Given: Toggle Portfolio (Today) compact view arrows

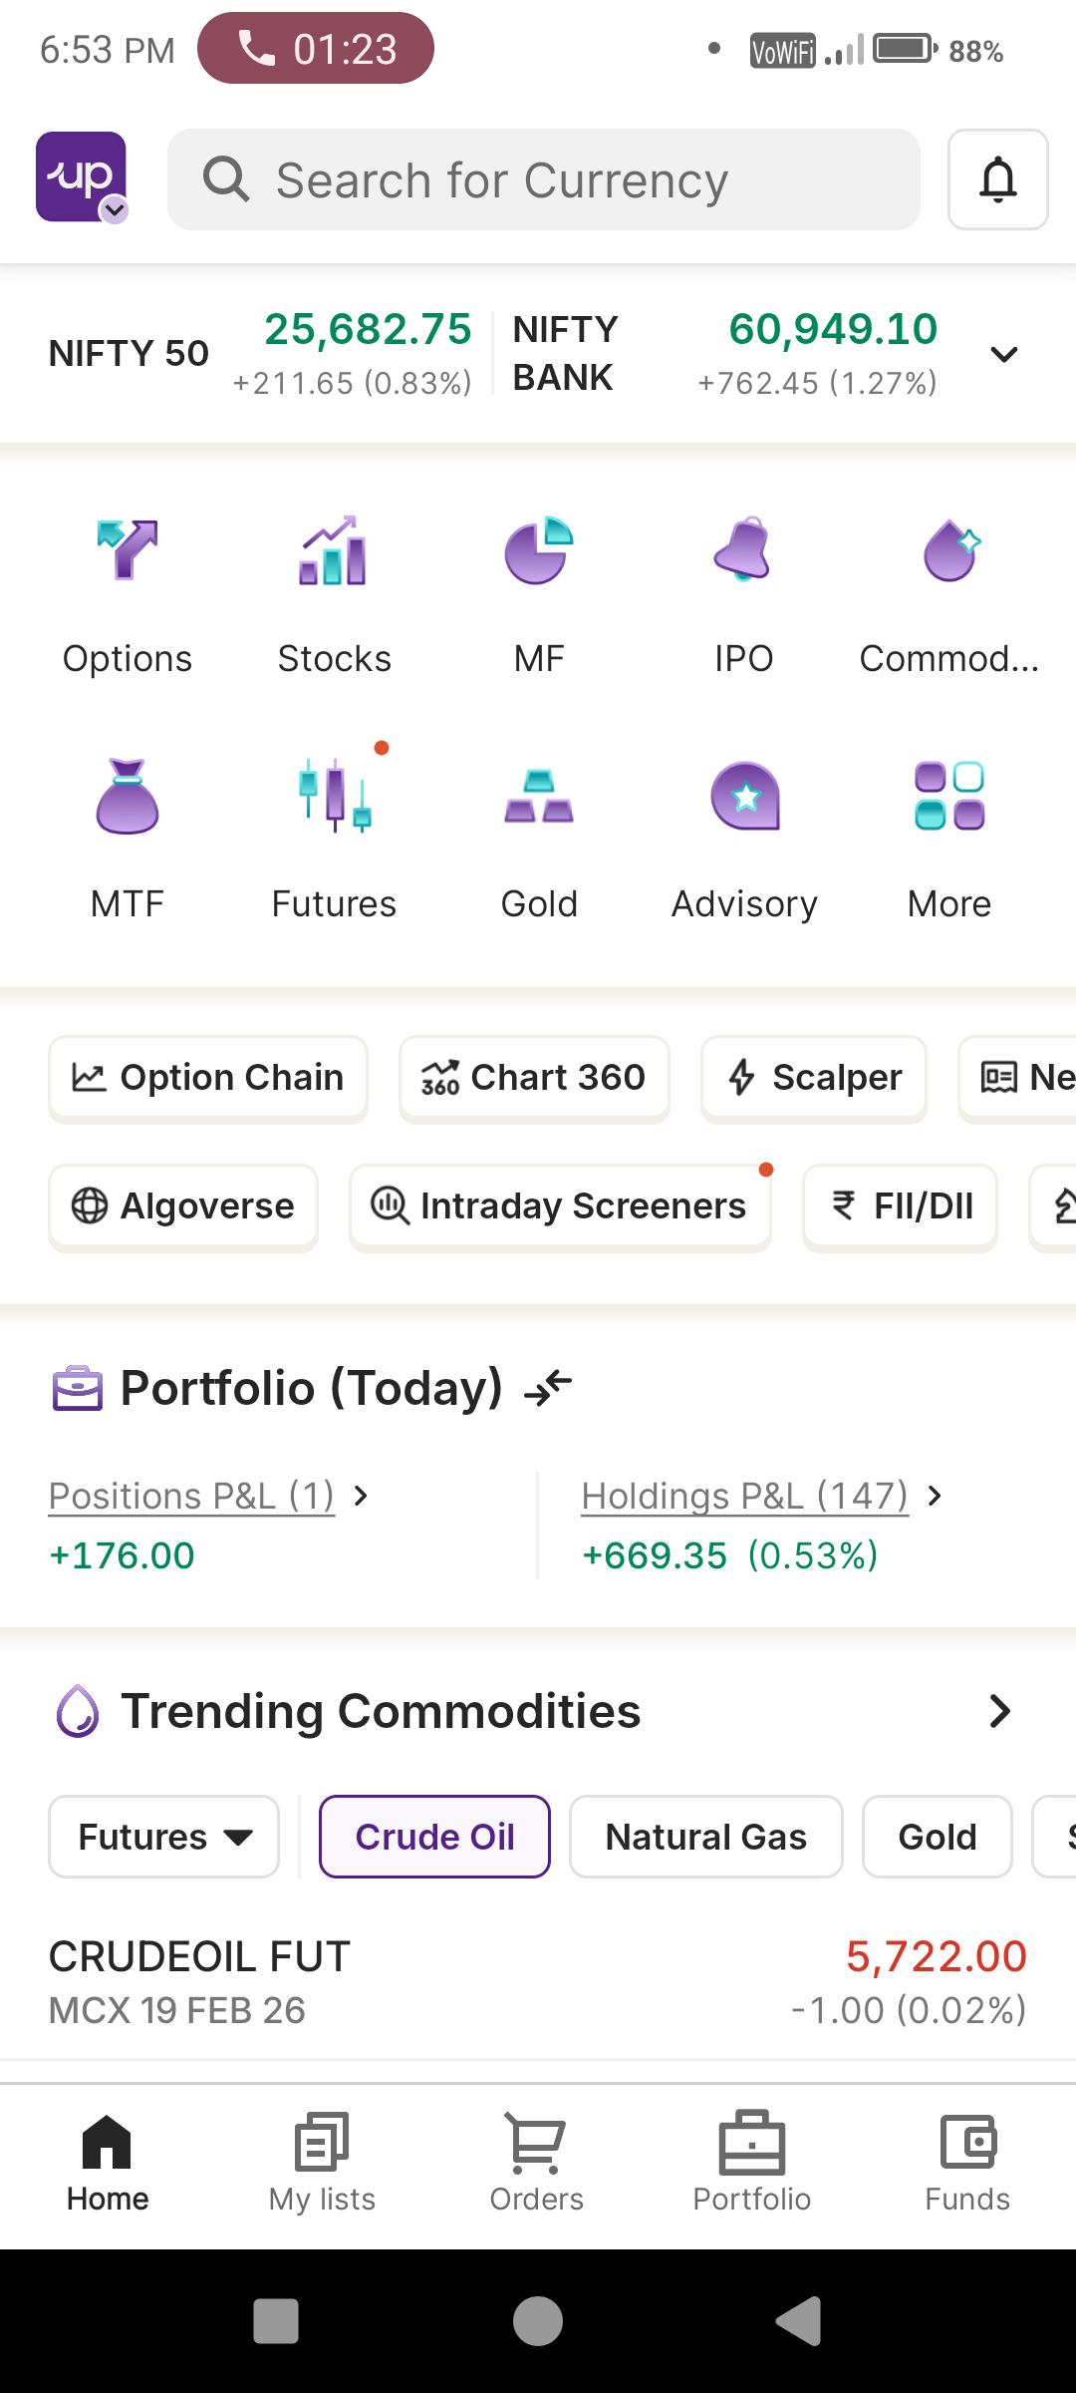Looking at the screenshot, I should click(549, 1387).
